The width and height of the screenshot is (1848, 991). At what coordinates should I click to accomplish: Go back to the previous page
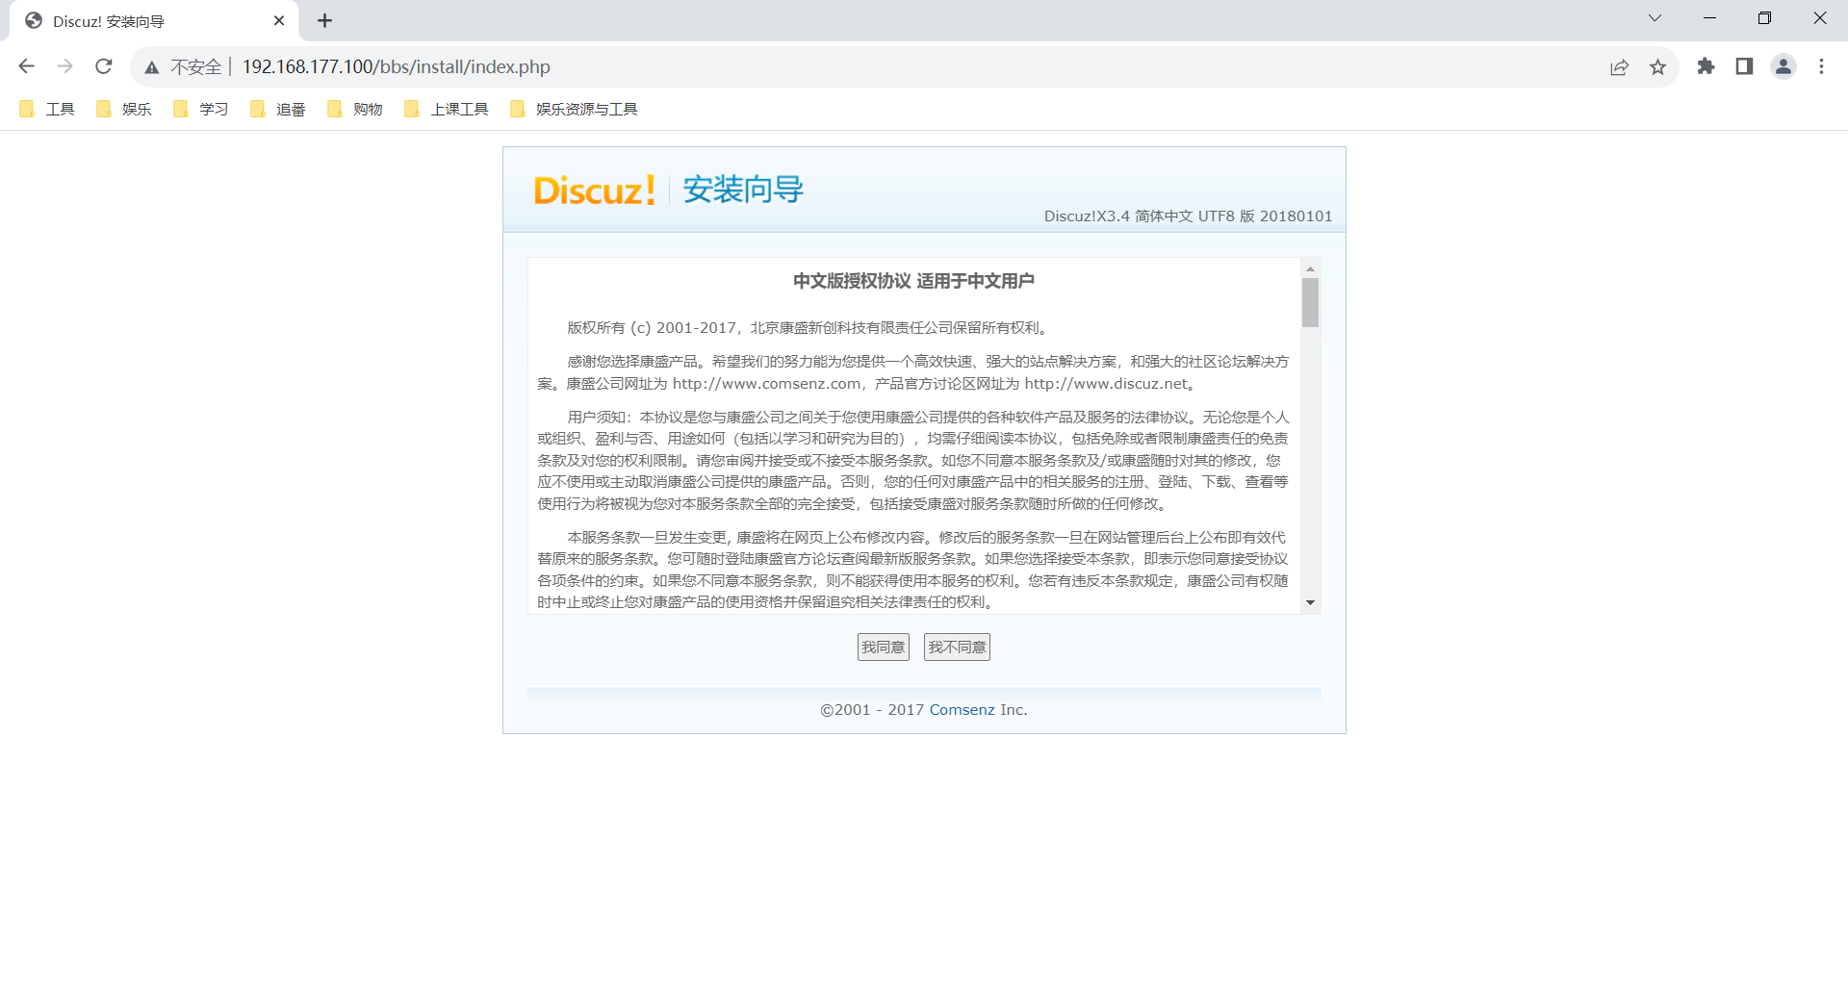[27, 66]
